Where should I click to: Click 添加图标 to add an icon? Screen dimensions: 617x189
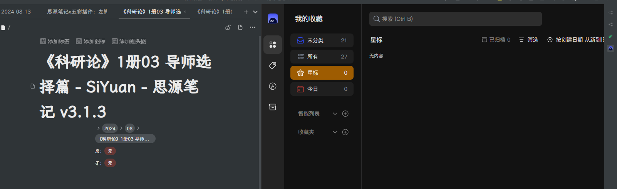[x=91, y=41]
